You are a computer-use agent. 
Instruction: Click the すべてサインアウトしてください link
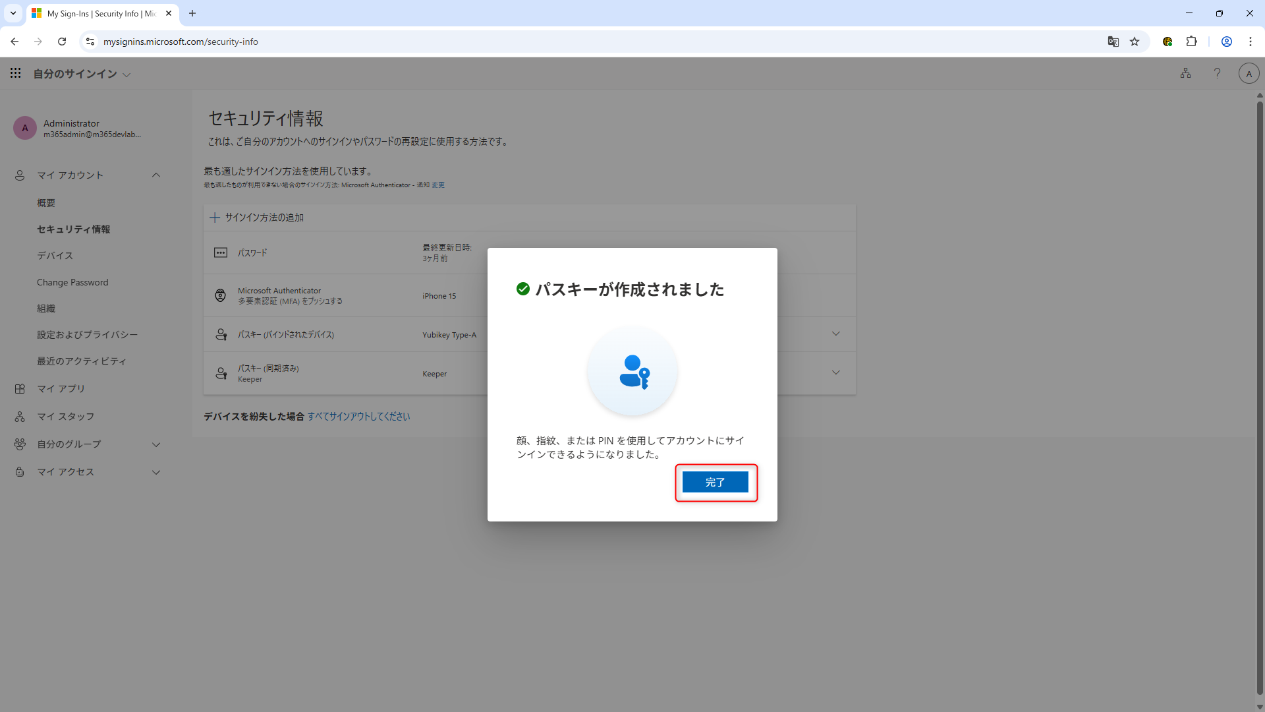click(x=358, y=417)
